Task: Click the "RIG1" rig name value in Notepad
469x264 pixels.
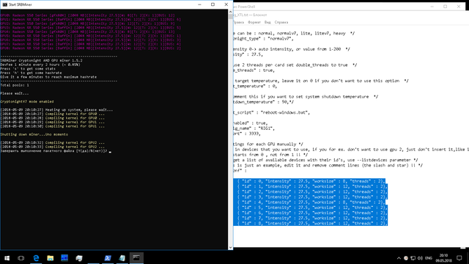Action: [x=265, y=128]
